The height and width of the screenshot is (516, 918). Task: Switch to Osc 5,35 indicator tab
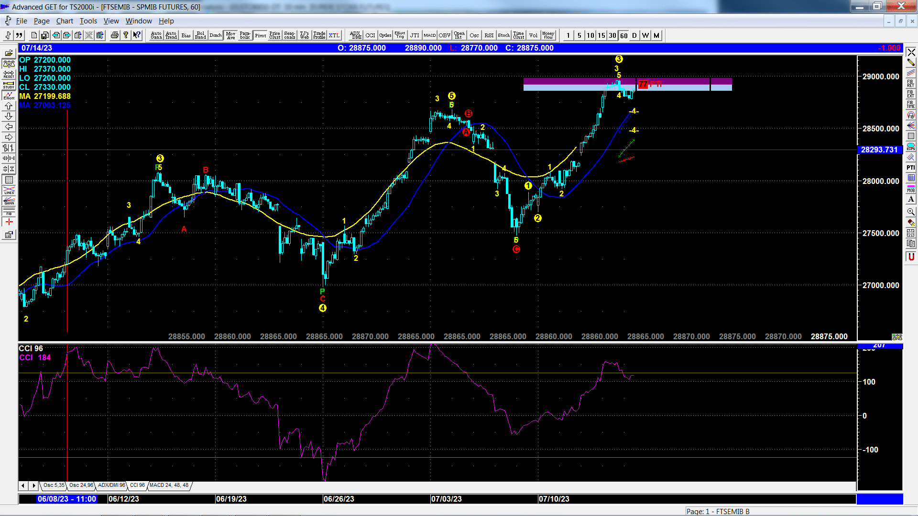point(54,485)
